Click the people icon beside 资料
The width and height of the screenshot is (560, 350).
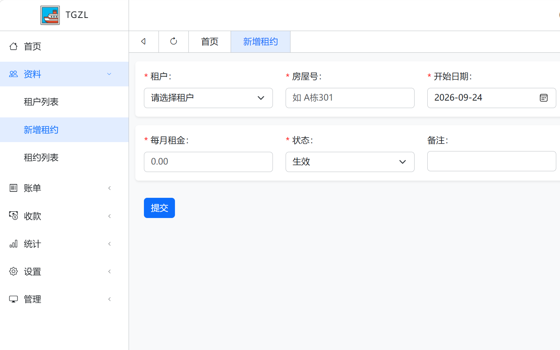tap(13, 74)
